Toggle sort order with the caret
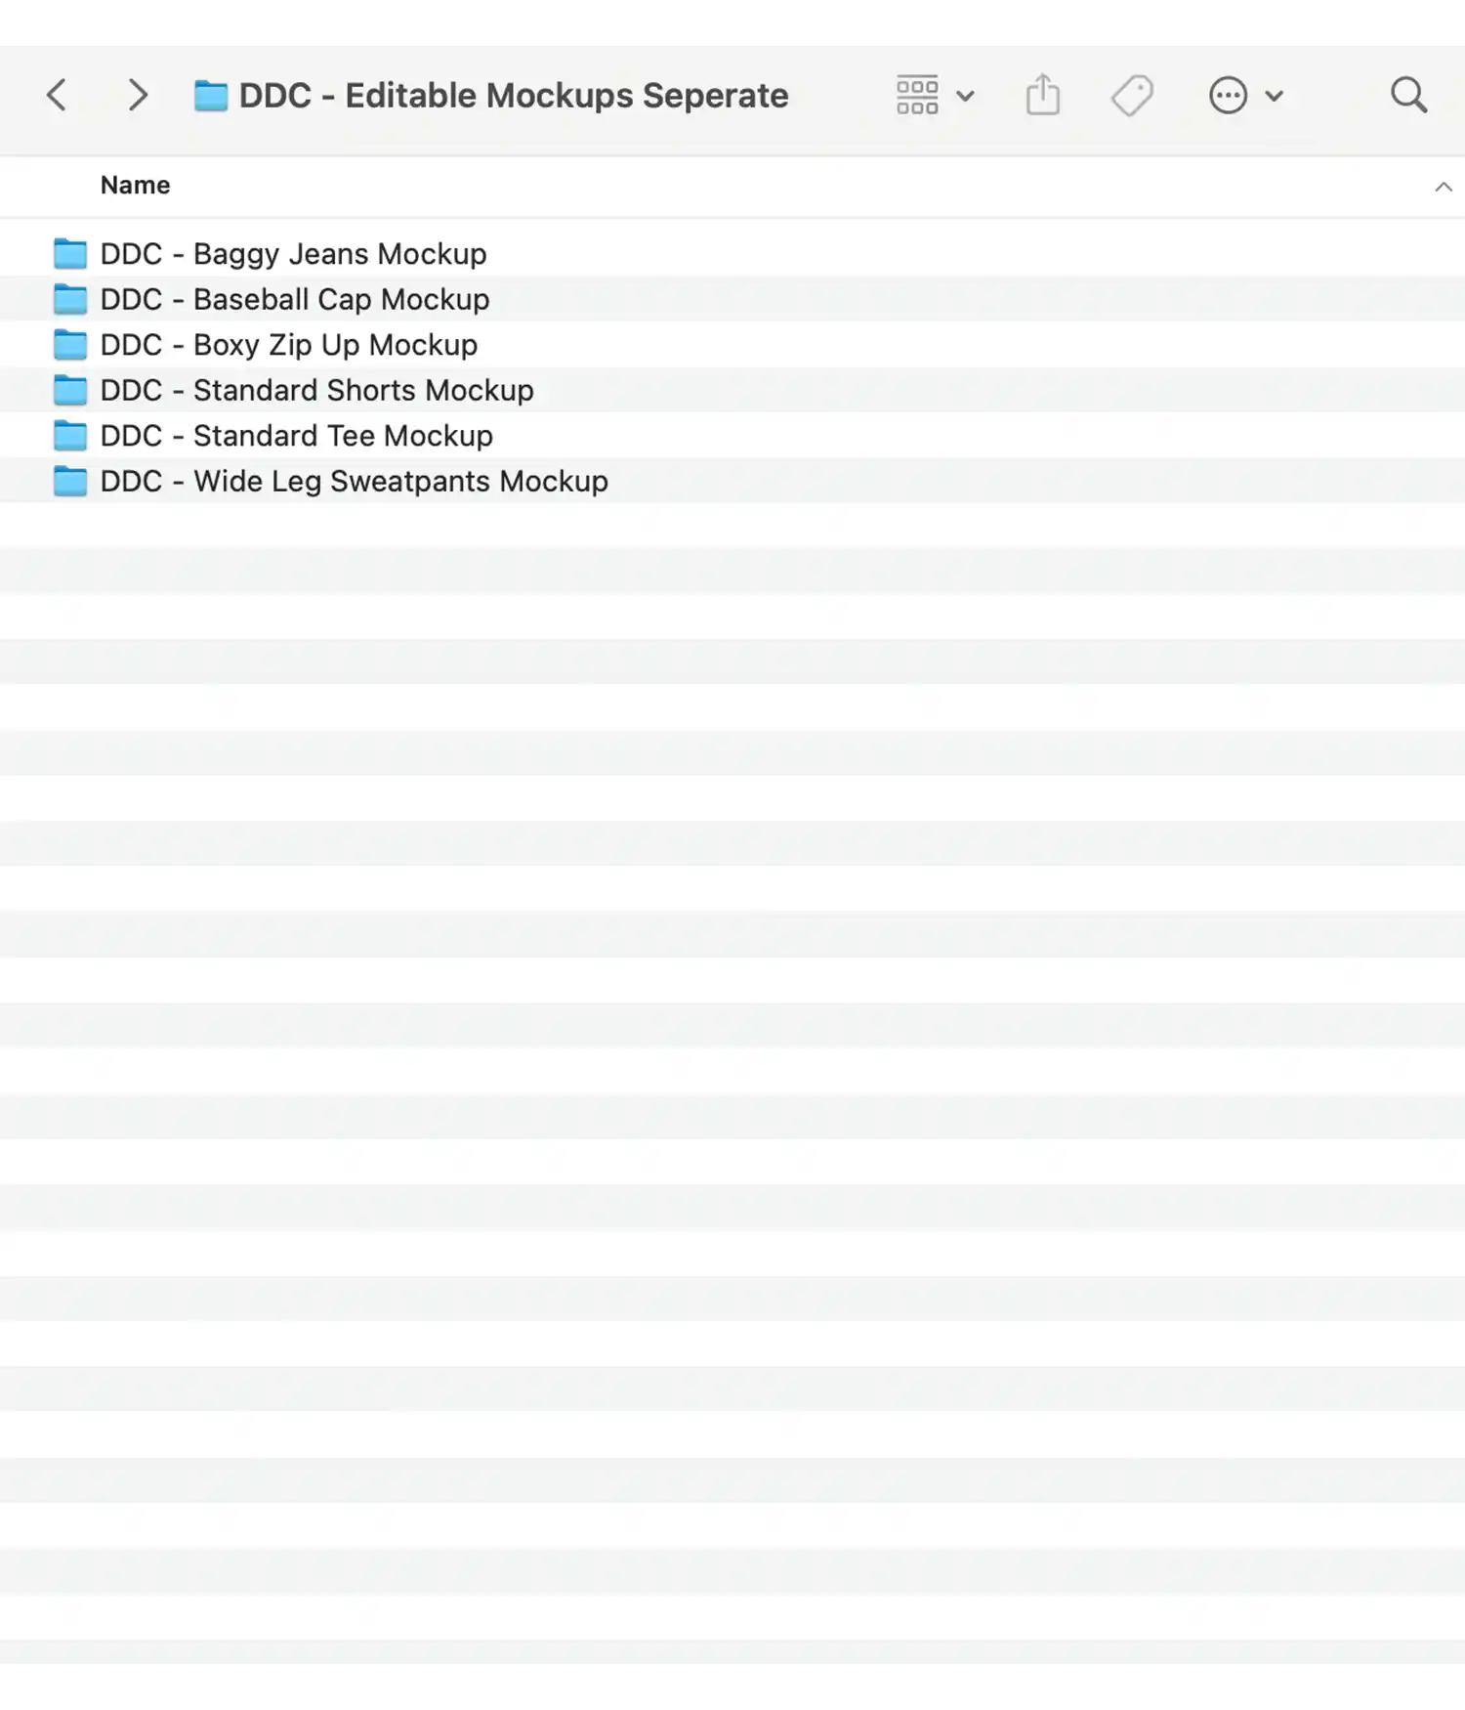 coord(1443,187)
